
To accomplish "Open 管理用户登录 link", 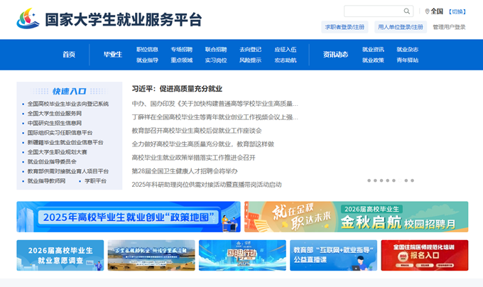I will click(x=449, y=27).
